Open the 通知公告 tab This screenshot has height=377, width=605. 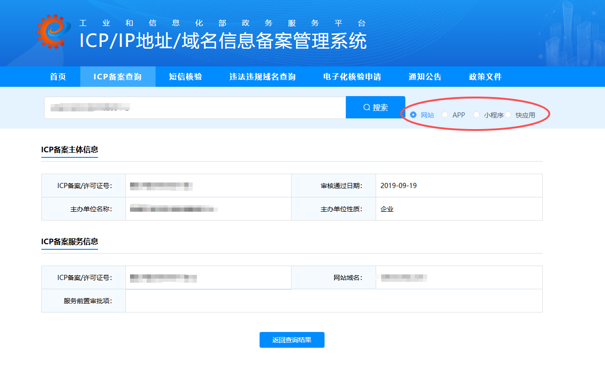tap(425, 77)
